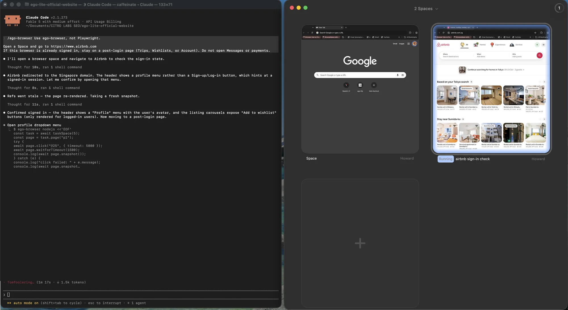Click the Google search box in Space preview
This screenshot has width=568, height=310.
click(360, 75)
